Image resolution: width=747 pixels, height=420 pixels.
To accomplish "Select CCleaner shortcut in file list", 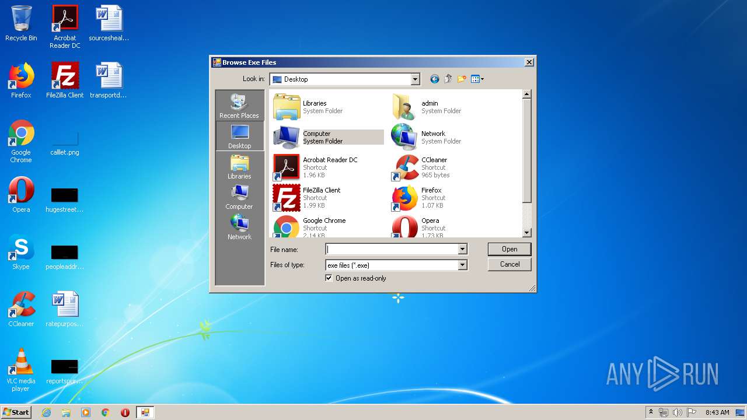I will point(446,167).
